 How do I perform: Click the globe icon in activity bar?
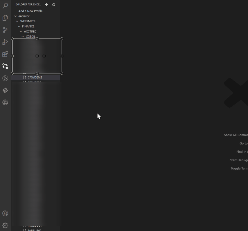(5, 102)
